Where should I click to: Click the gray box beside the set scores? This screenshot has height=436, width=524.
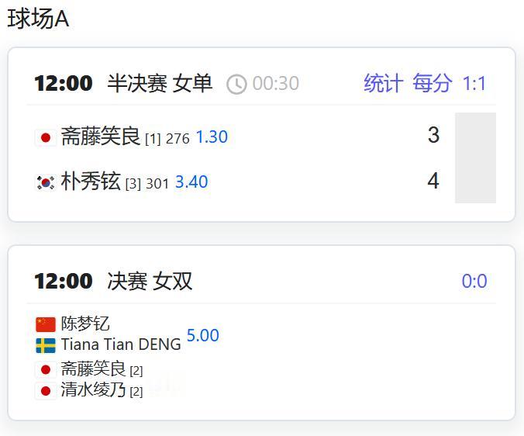(x=475, y=158)
